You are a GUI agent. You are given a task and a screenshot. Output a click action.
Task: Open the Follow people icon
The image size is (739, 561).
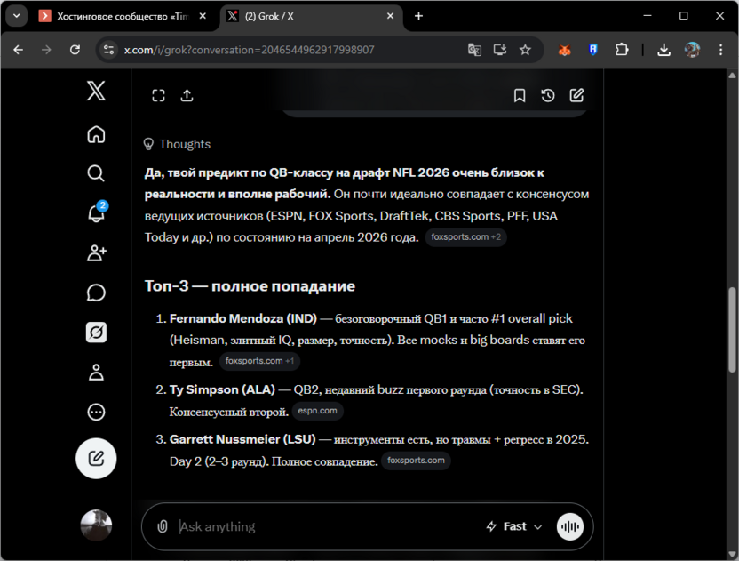coord(97,252)
